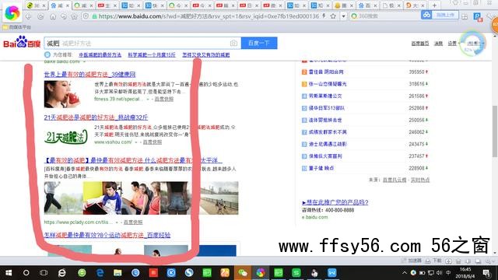
Task: Open the blue W WPS Writer icon
Action: pyautogui.click(x=332, y=273)
